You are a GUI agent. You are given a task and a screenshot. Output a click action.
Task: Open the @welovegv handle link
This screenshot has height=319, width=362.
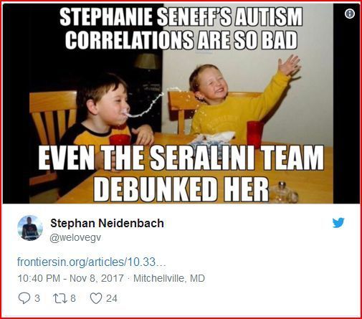(x=75, y=238)
